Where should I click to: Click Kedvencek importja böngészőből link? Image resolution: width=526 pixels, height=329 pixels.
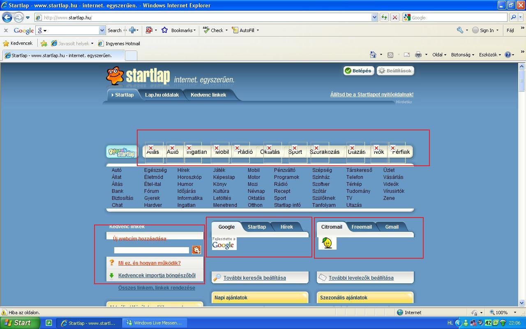[157, 276]
